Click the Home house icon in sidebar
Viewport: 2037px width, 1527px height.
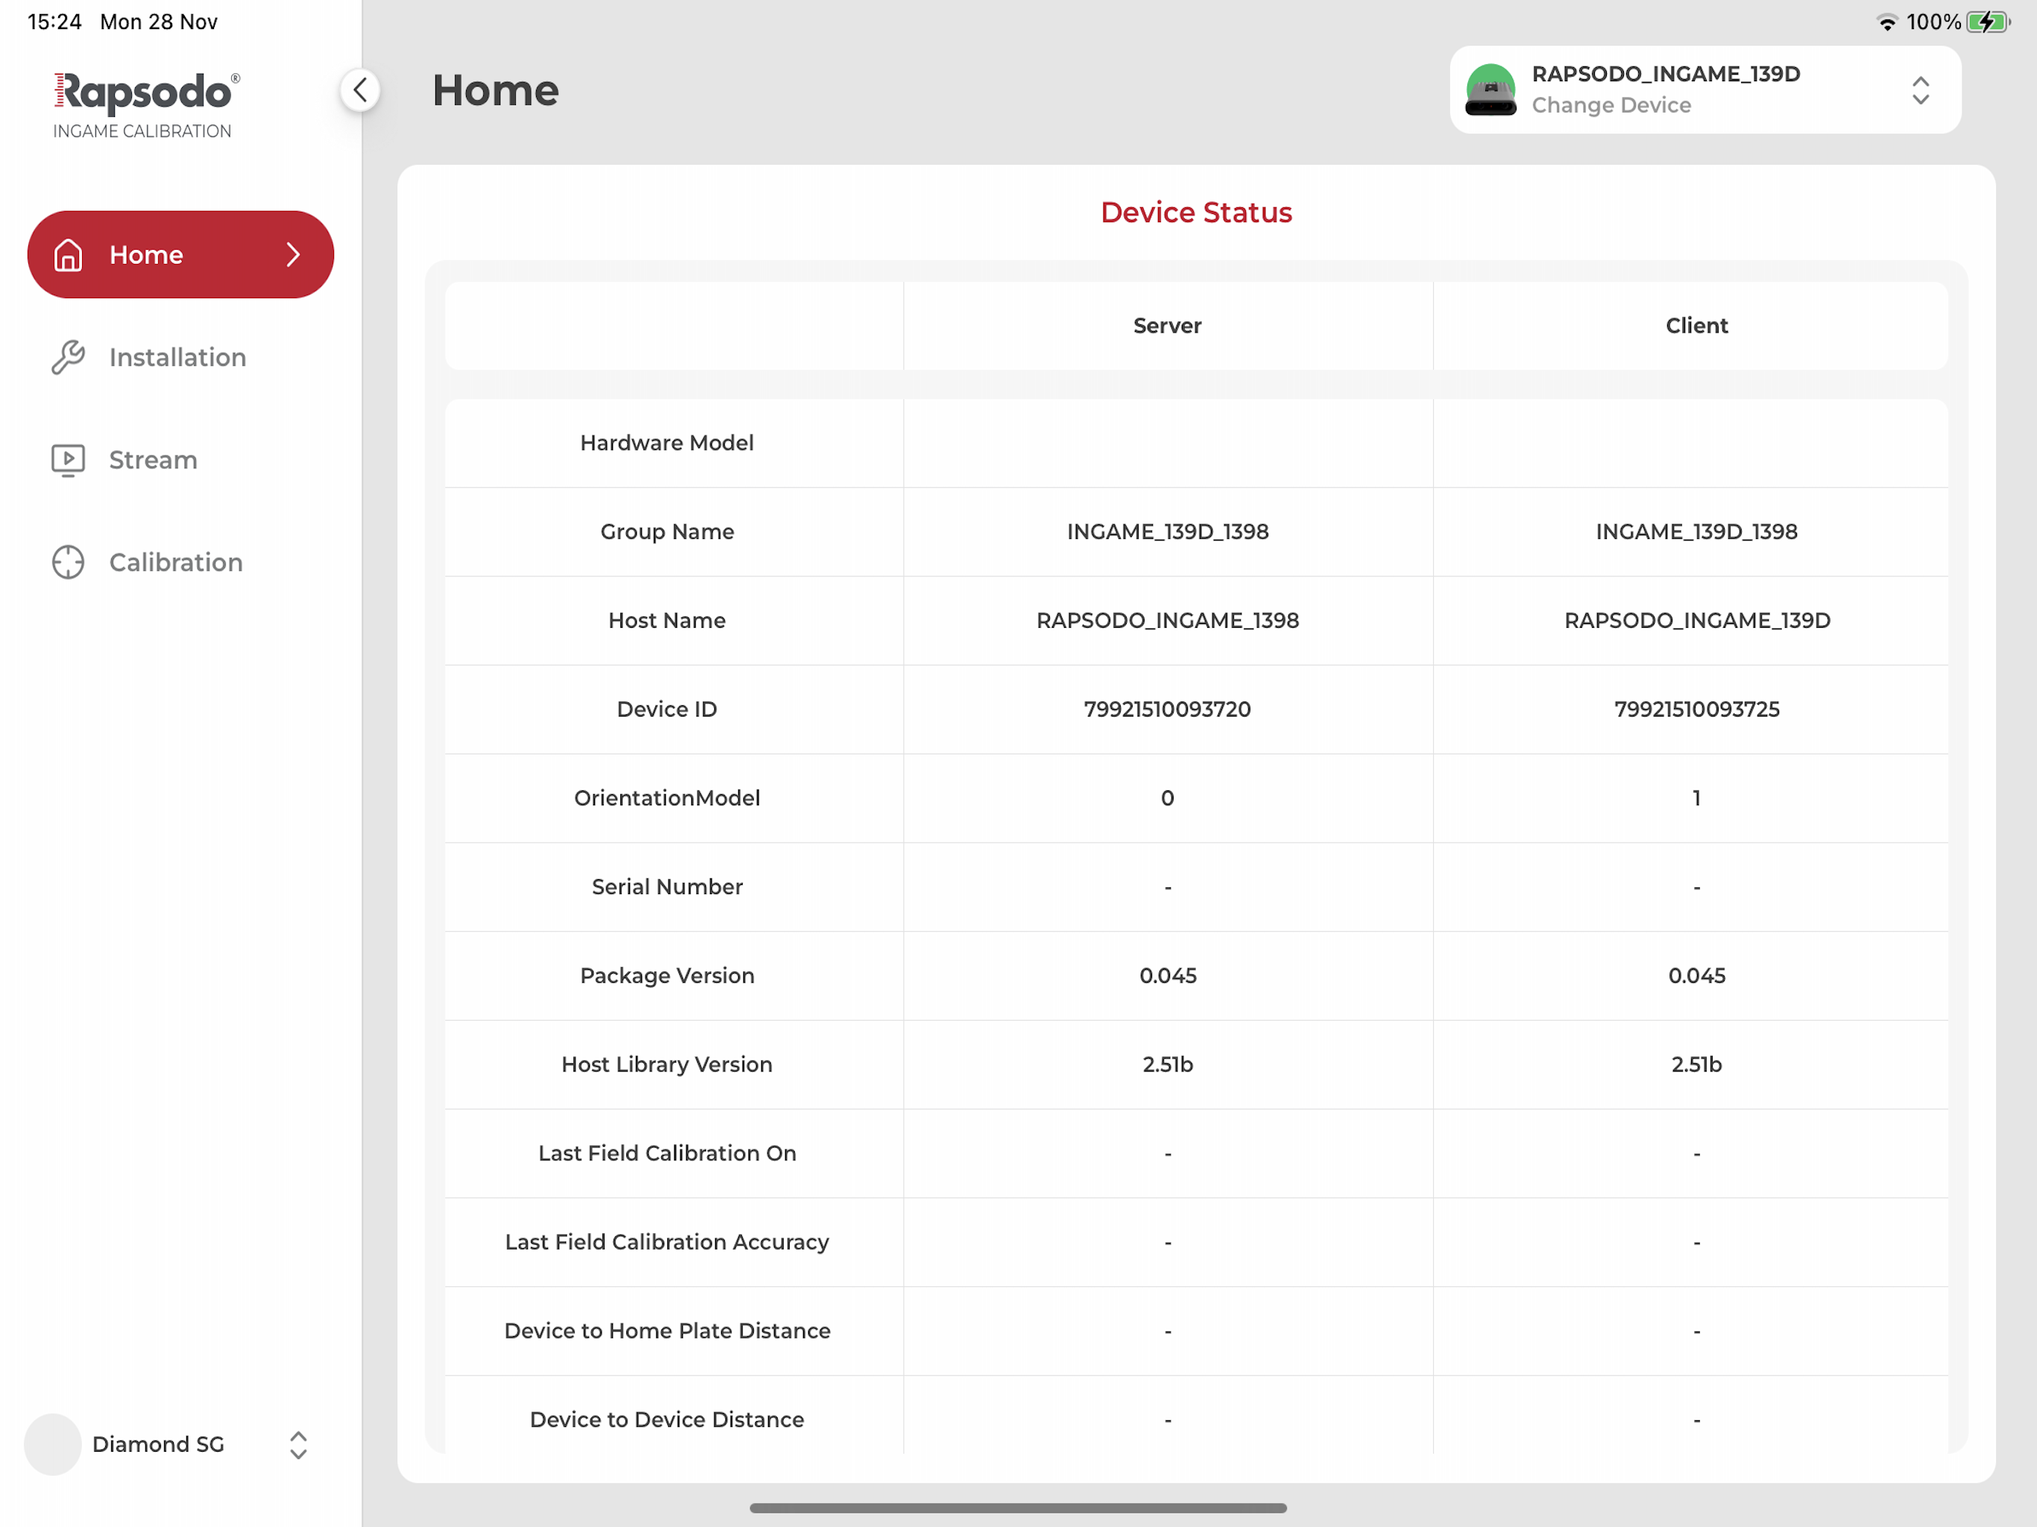point(68,255)
